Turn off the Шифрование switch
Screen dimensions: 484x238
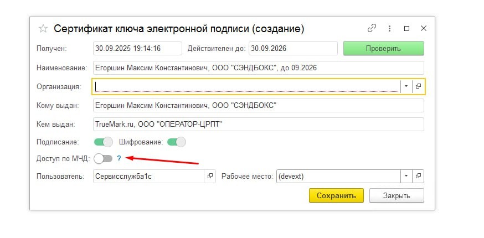click(176, 142)
